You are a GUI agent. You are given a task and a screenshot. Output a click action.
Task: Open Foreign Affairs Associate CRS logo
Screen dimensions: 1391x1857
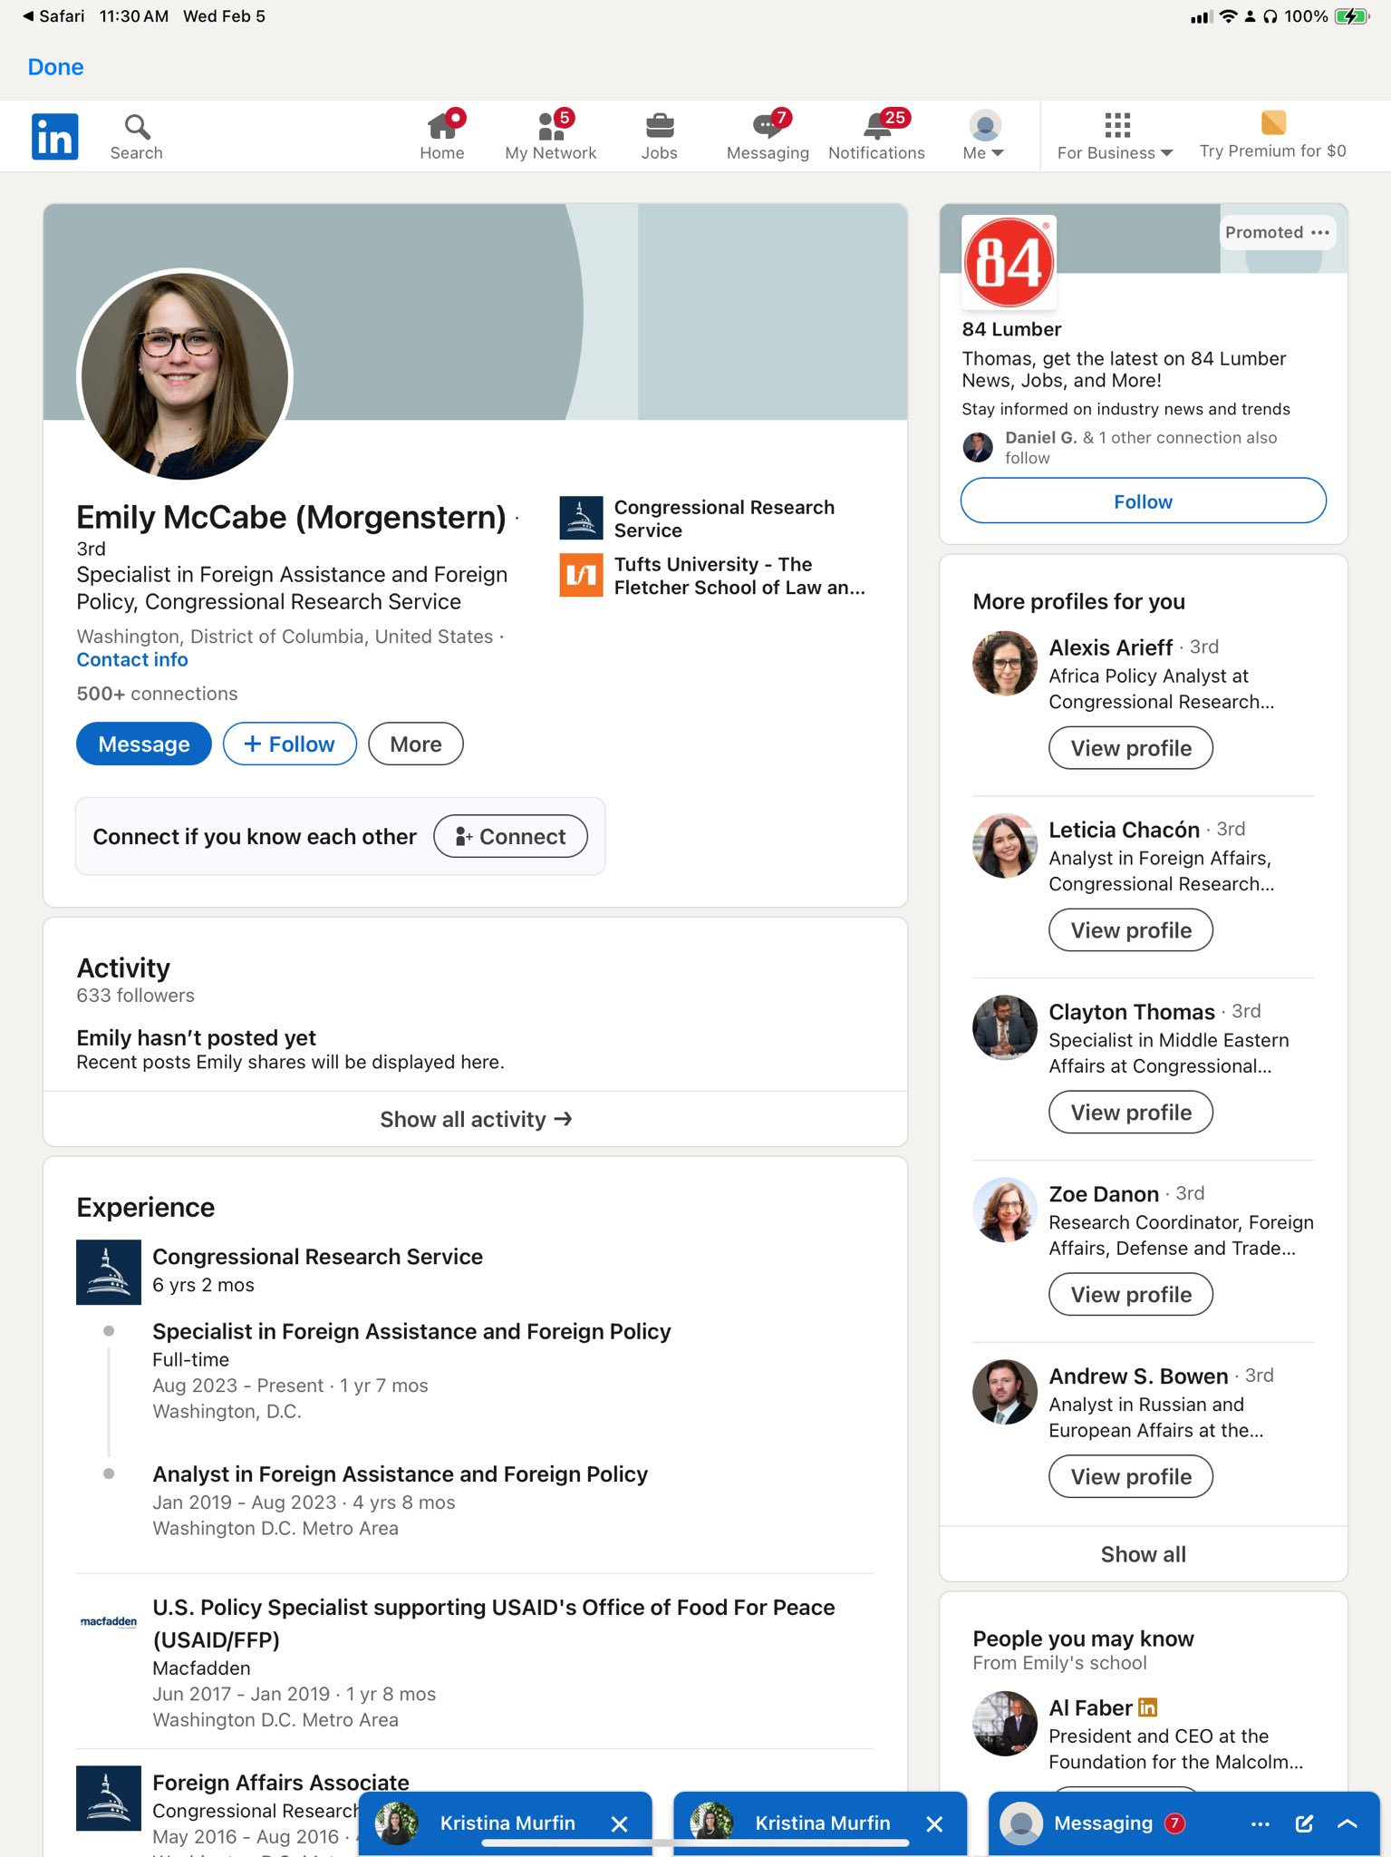tap(109, 1798)
